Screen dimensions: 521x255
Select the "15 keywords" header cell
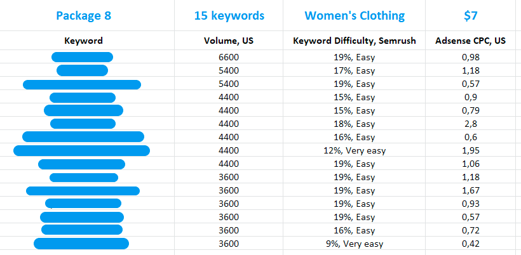pos(229,15)
